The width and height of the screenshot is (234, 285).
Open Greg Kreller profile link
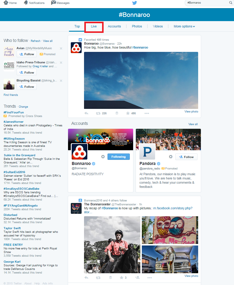coord(40,66)
